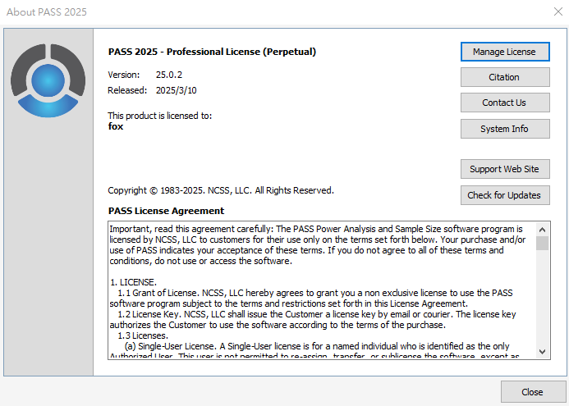Click the release date 2025/3/10
Viewport: 569px width, 406px height.
(x=177, y=90)
